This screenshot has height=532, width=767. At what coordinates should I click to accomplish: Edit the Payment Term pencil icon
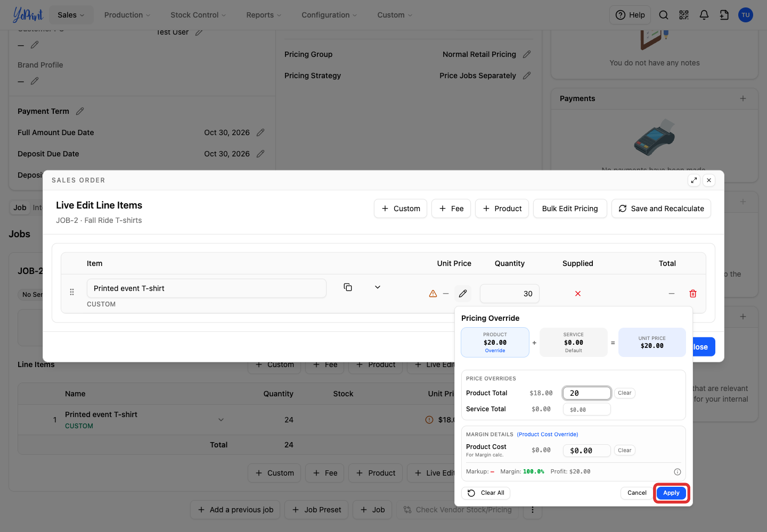(x=80, y=111)
